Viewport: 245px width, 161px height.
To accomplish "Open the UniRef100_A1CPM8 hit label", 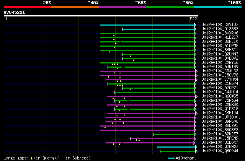I will [220, 46].
